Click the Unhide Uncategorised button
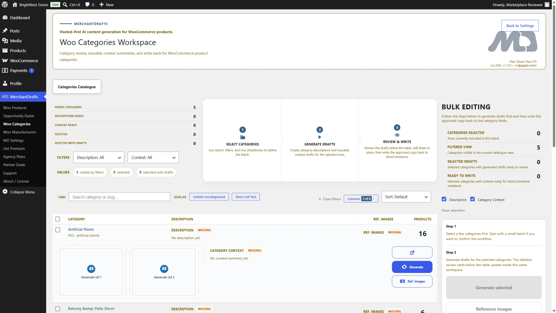556x313 pixels. click(x=209, y=197)
